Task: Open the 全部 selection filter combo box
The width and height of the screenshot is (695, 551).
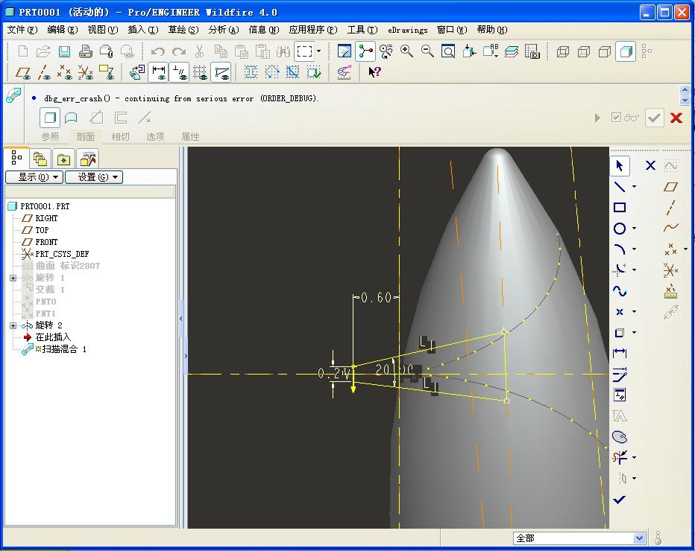Action: (x=579, y=538)
